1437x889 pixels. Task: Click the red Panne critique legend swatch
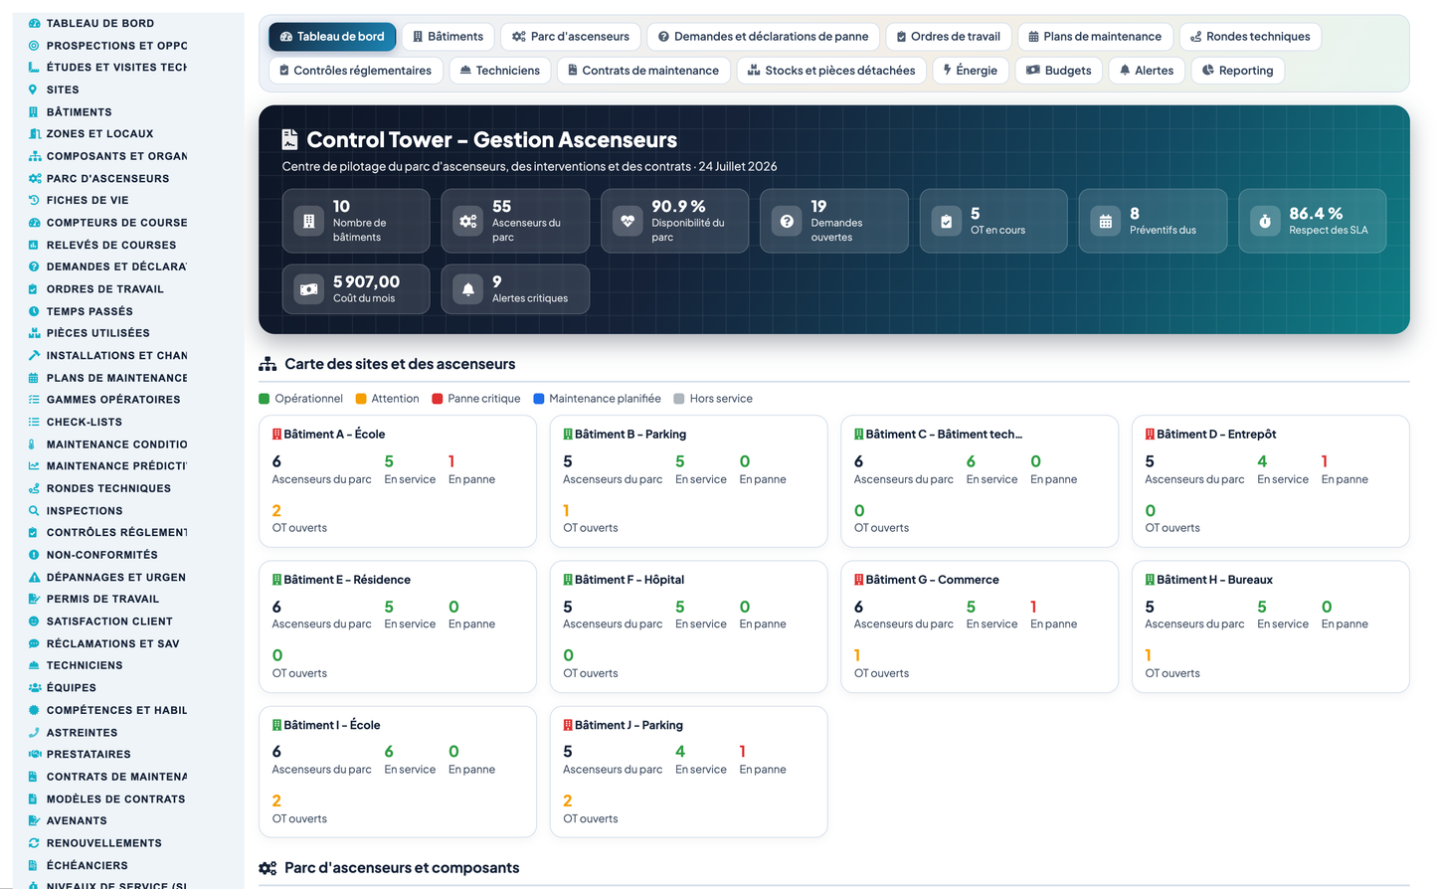point(438,399)
